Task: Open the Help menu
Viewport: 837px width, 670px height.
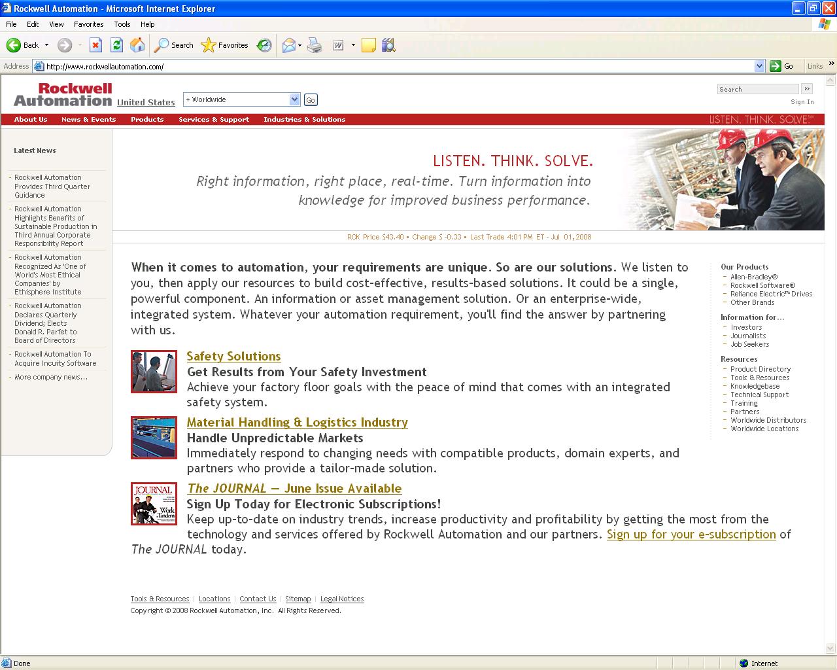Action: (148, 24)
